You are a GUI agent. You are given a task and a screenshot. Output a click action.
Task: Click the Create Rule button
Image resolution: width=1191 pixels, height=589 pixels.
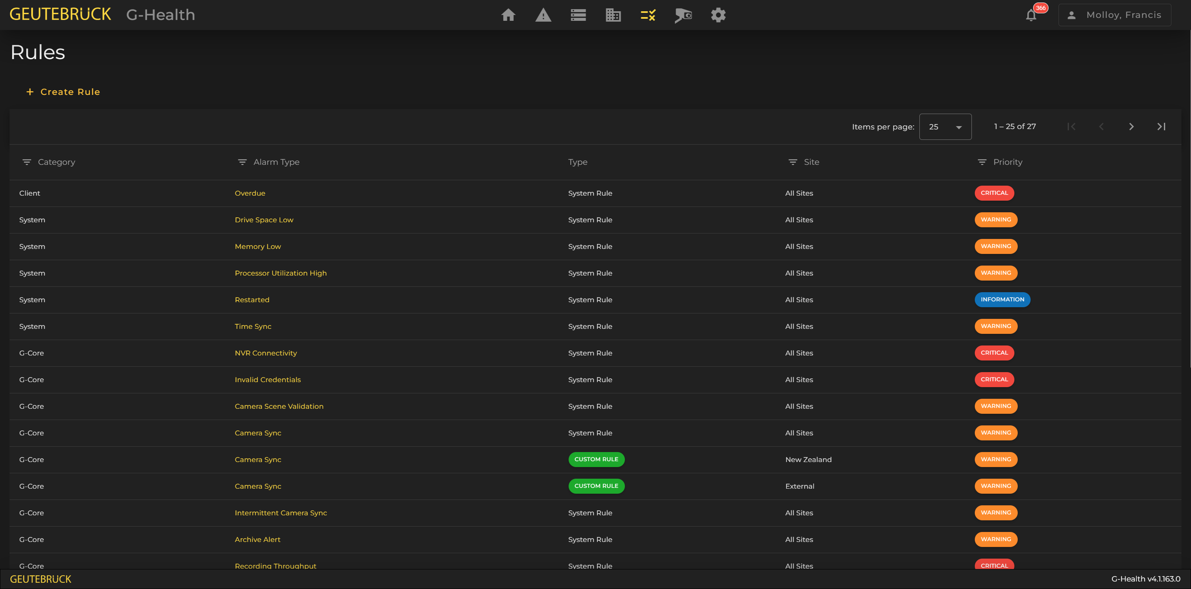63,92
